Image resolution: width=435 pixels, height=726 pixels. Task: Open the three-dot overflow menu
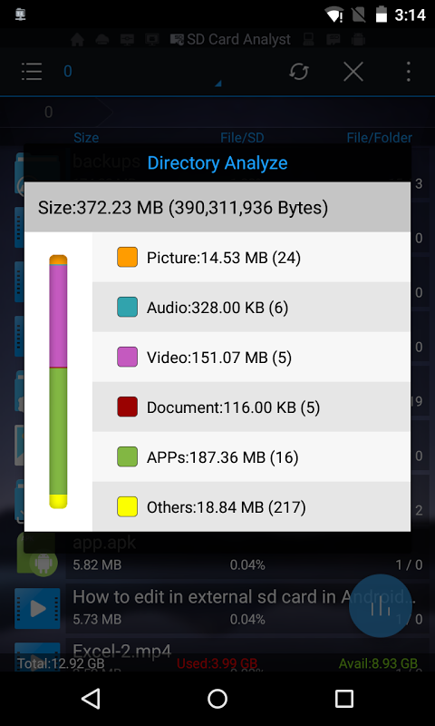(408, 72)
